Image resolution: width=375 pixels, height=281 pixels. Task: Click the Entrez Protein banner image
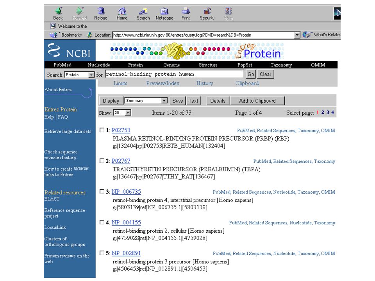[197, 51]
